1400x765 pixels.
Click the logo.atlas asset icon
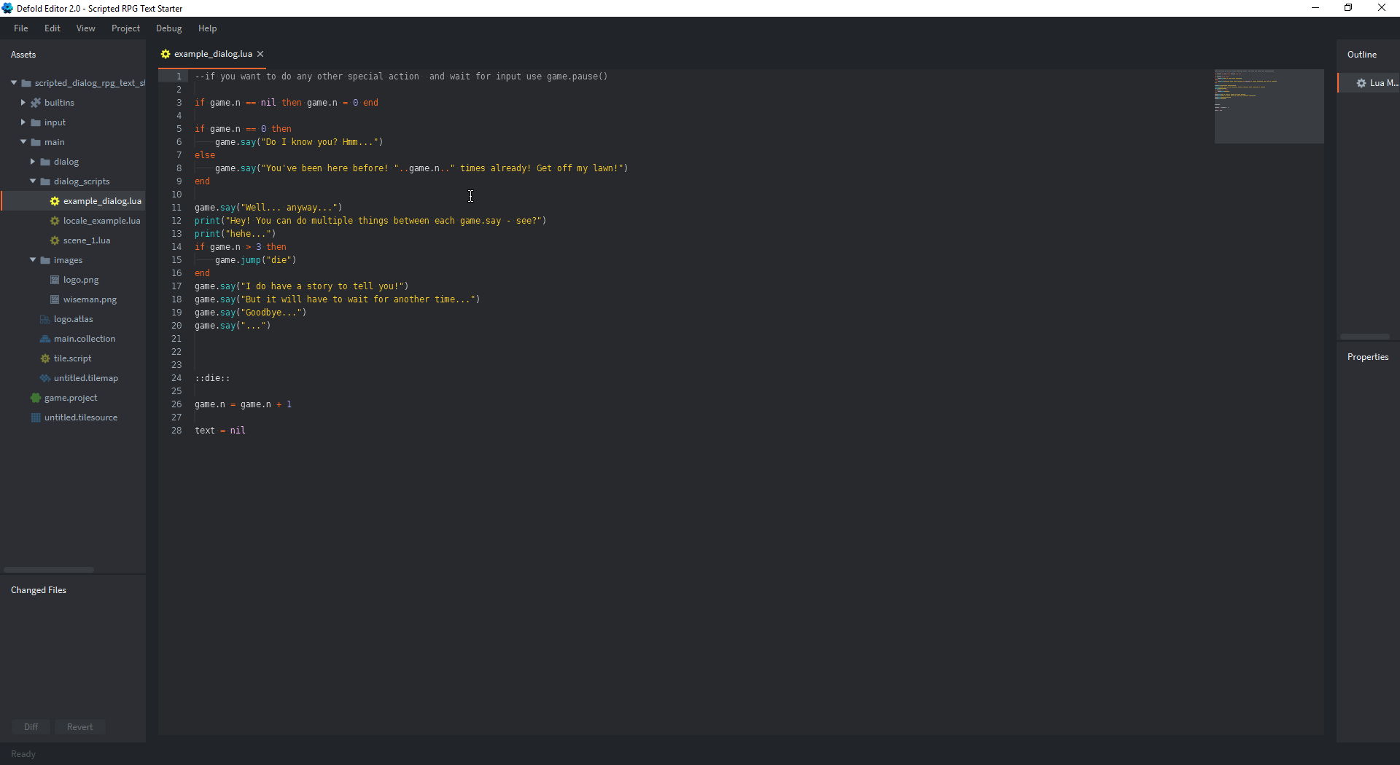coord(44,319)
